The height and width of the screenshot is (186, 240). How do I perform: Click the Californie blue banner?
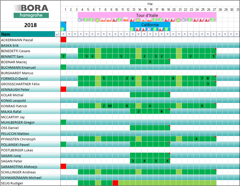point(150,25)
